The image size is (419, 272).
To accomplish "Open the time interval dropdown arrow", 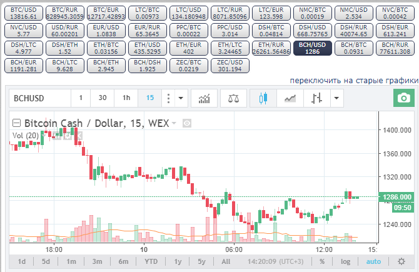I will coord(181,98).
